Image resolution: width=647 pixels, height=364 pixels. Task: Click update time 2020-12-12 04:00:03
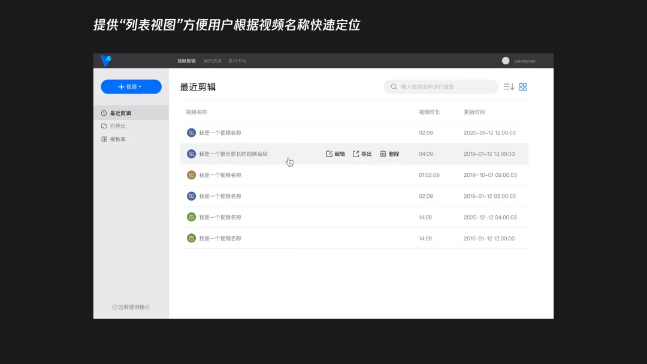(490, 217)
